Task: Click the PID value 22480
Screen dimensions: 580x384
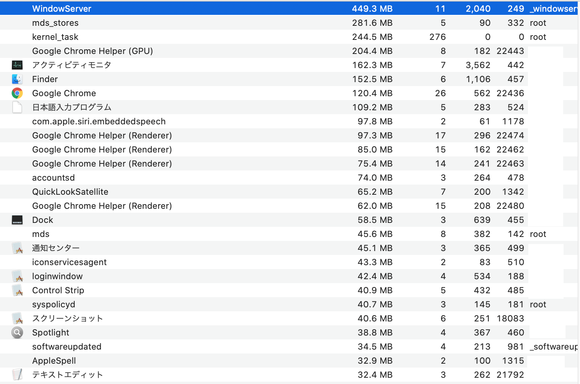Action: tap(510, 206)
